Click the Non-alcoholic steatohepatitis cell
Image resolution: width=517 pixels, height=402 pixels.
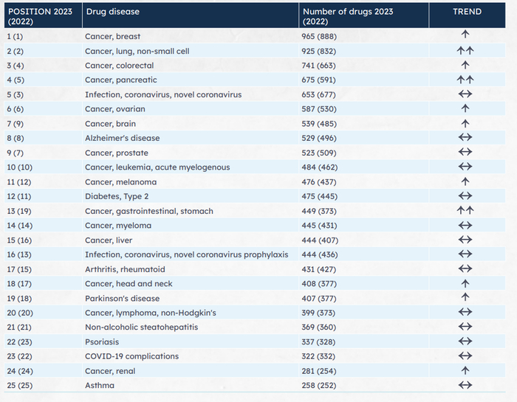[x=142, y=327]
